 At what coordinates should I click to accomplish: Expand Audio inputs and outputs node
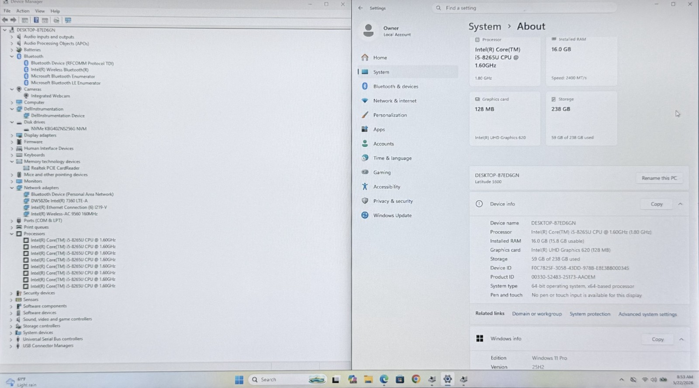coord(12,37)
